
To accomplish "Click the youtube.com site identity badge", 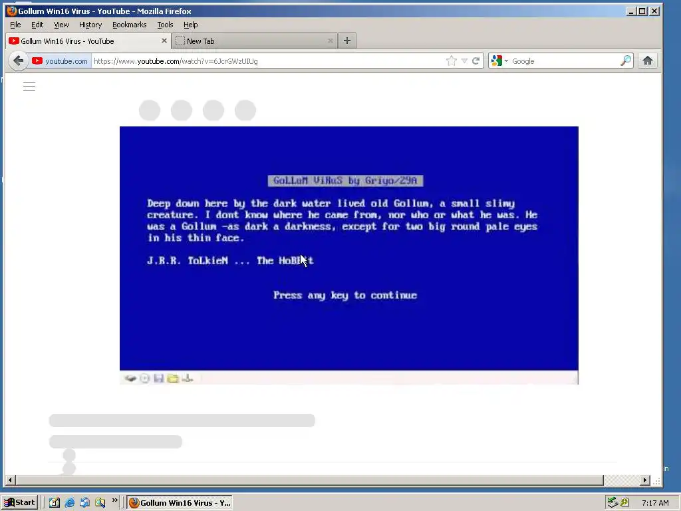I will 60,61.
